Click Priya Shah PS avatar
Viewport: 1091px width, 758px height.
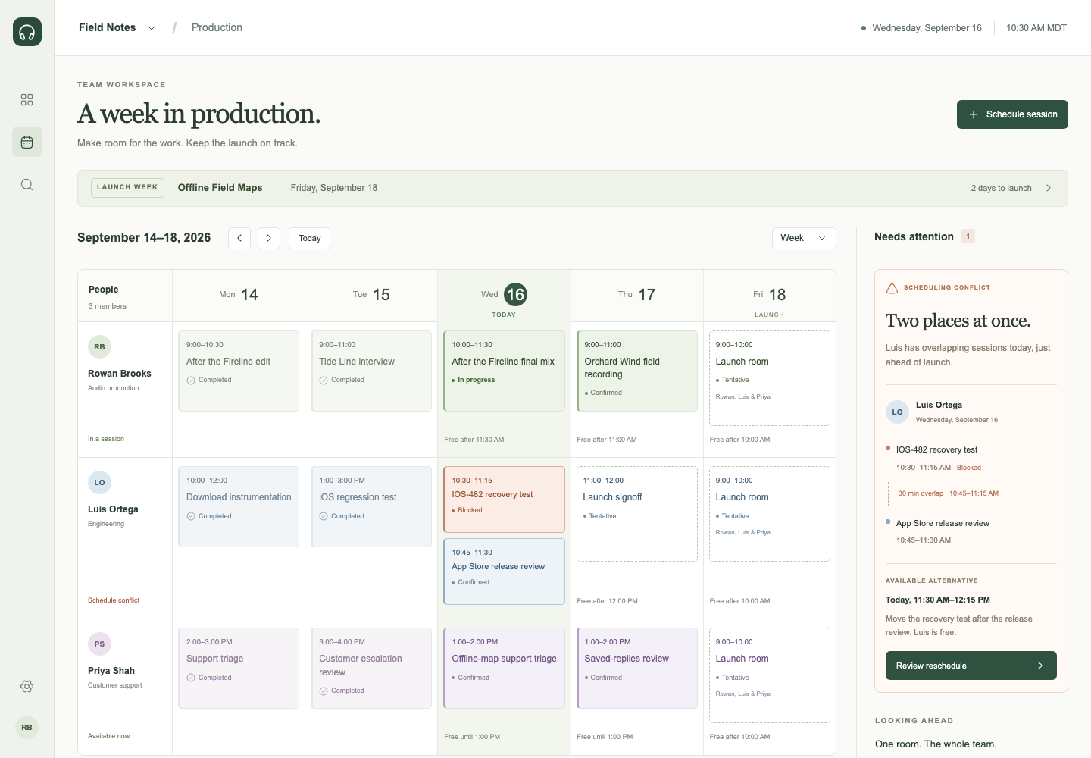(100, 644)
